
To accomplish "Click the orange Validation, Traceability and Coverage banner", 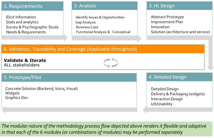I will [x=103, y=49].
